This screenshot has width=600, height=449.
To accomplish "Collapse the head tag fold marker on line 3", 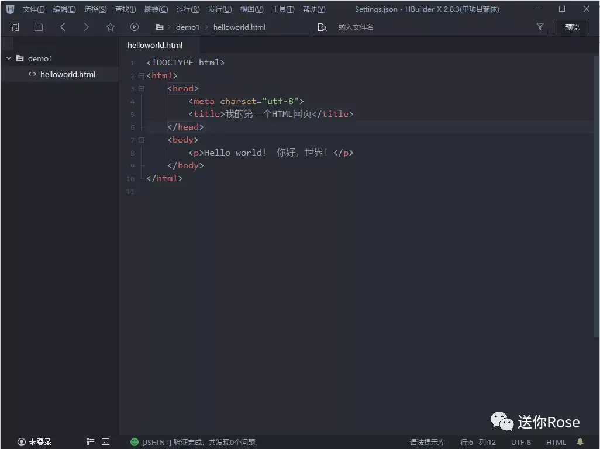I will coord(141,88).
